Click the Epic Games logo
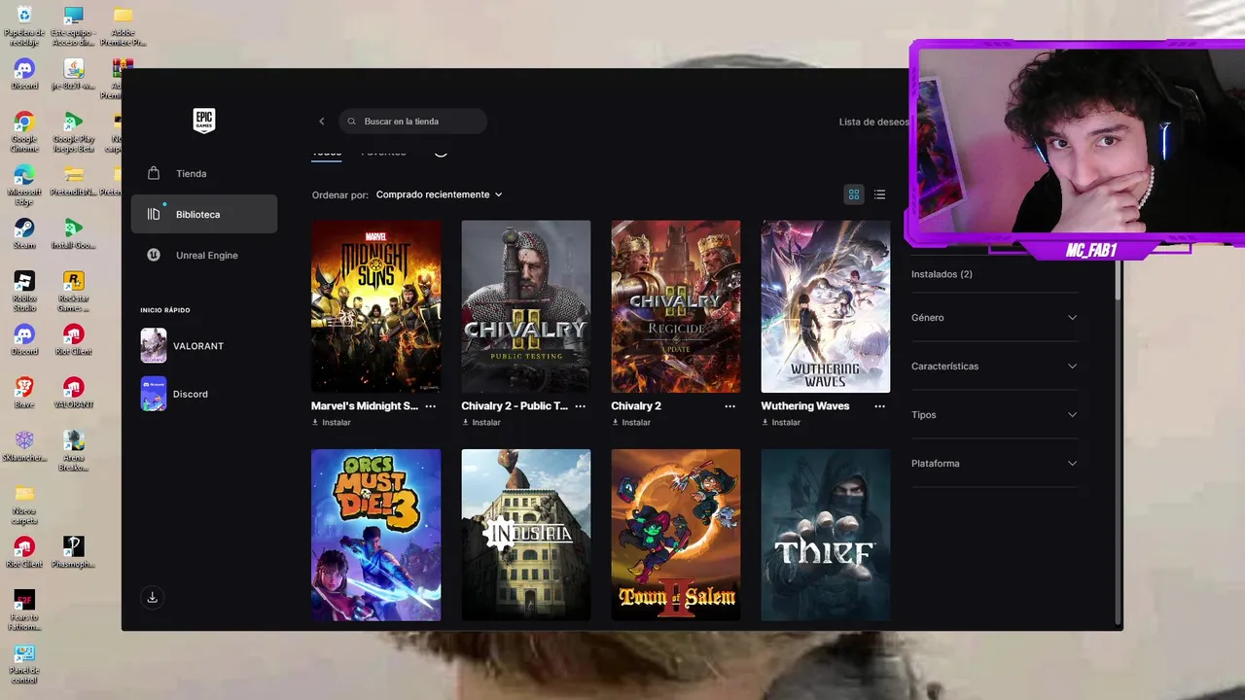This screenshot has width=1245, height=700. tap(203, 121)
